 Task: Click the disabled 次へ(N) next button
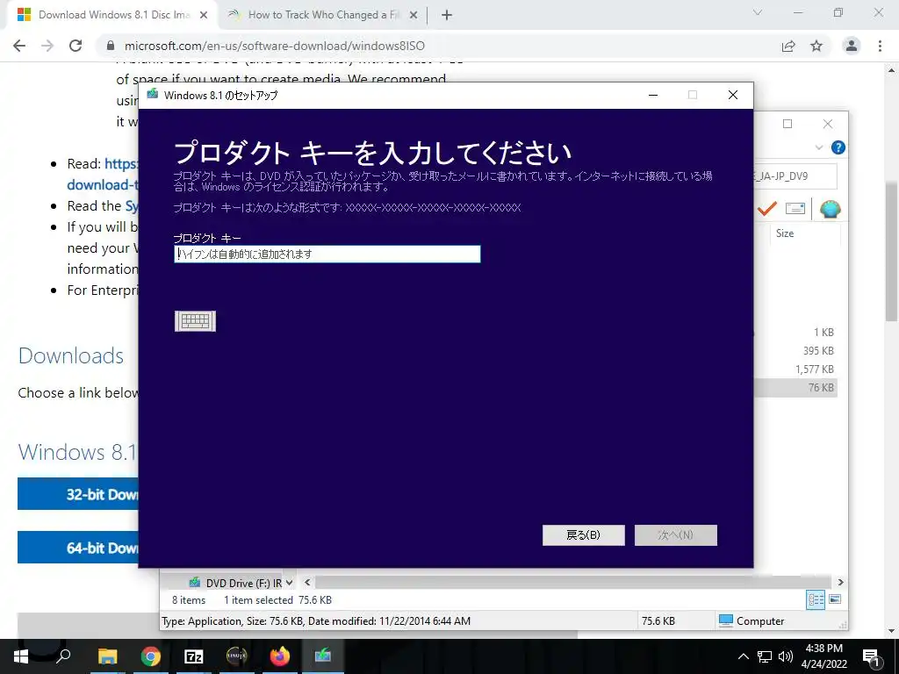(x=675, y=534)
